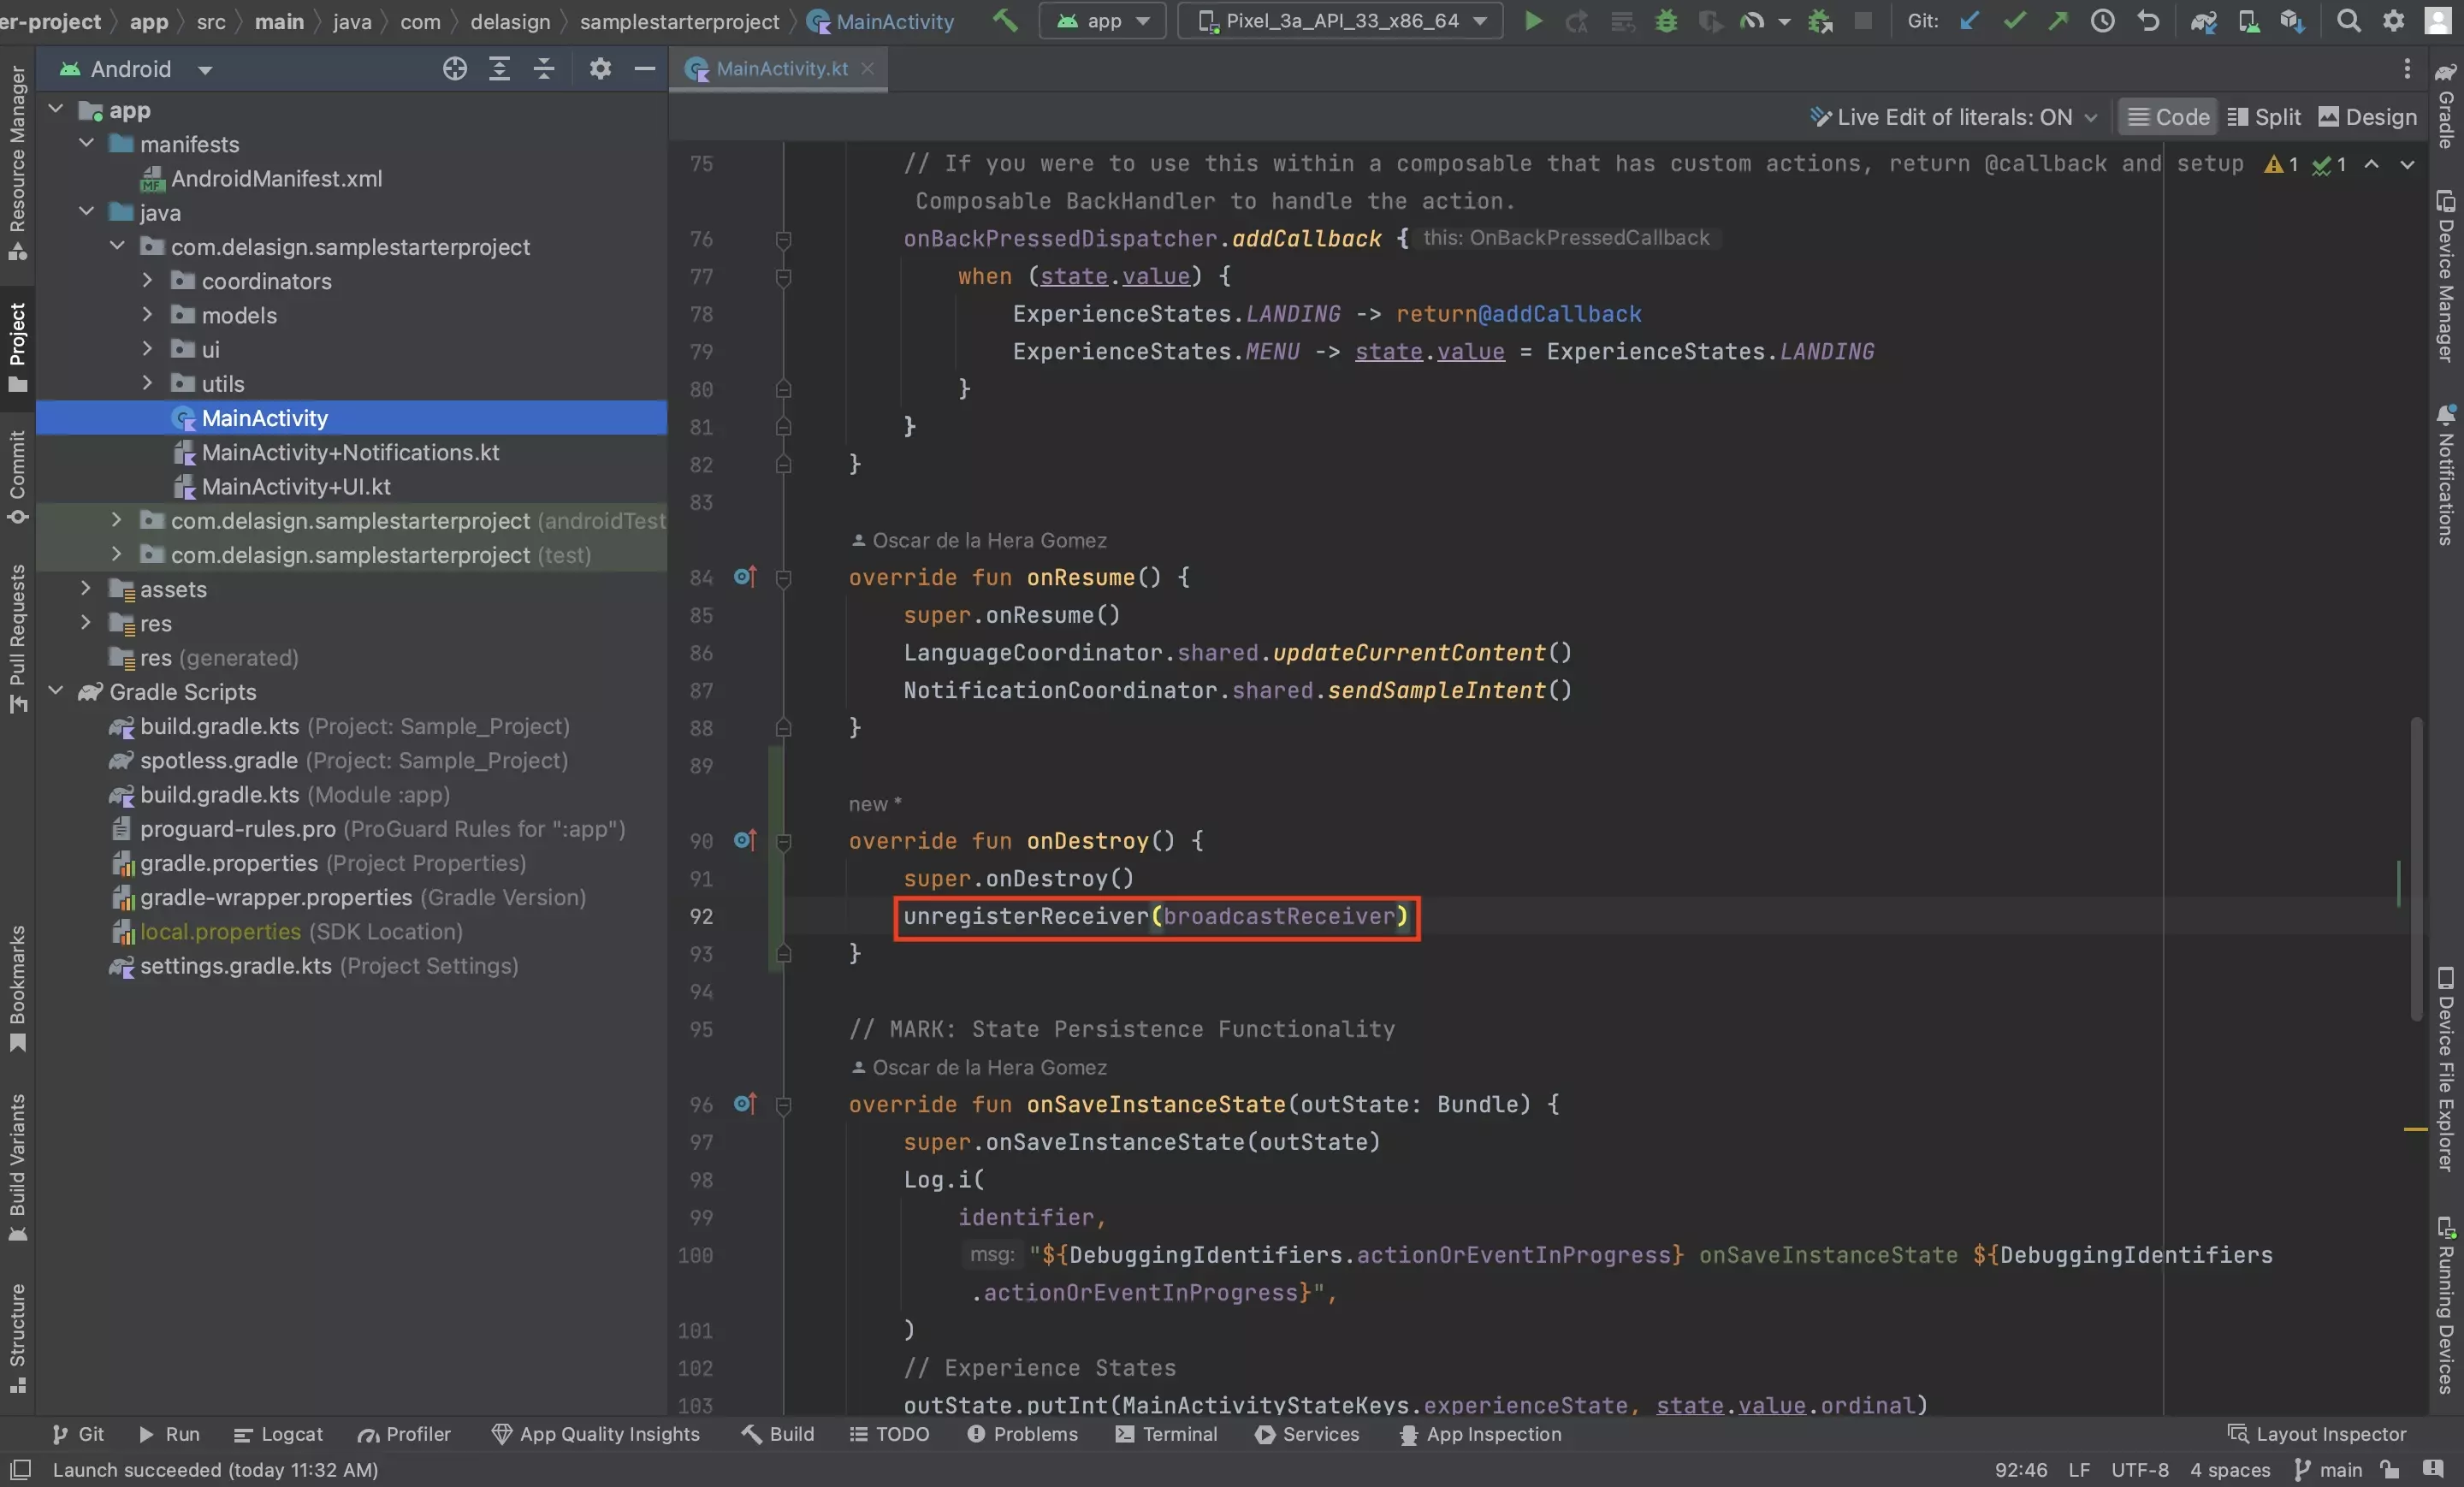Click the override gutter icon at line 84

(745, 577)
